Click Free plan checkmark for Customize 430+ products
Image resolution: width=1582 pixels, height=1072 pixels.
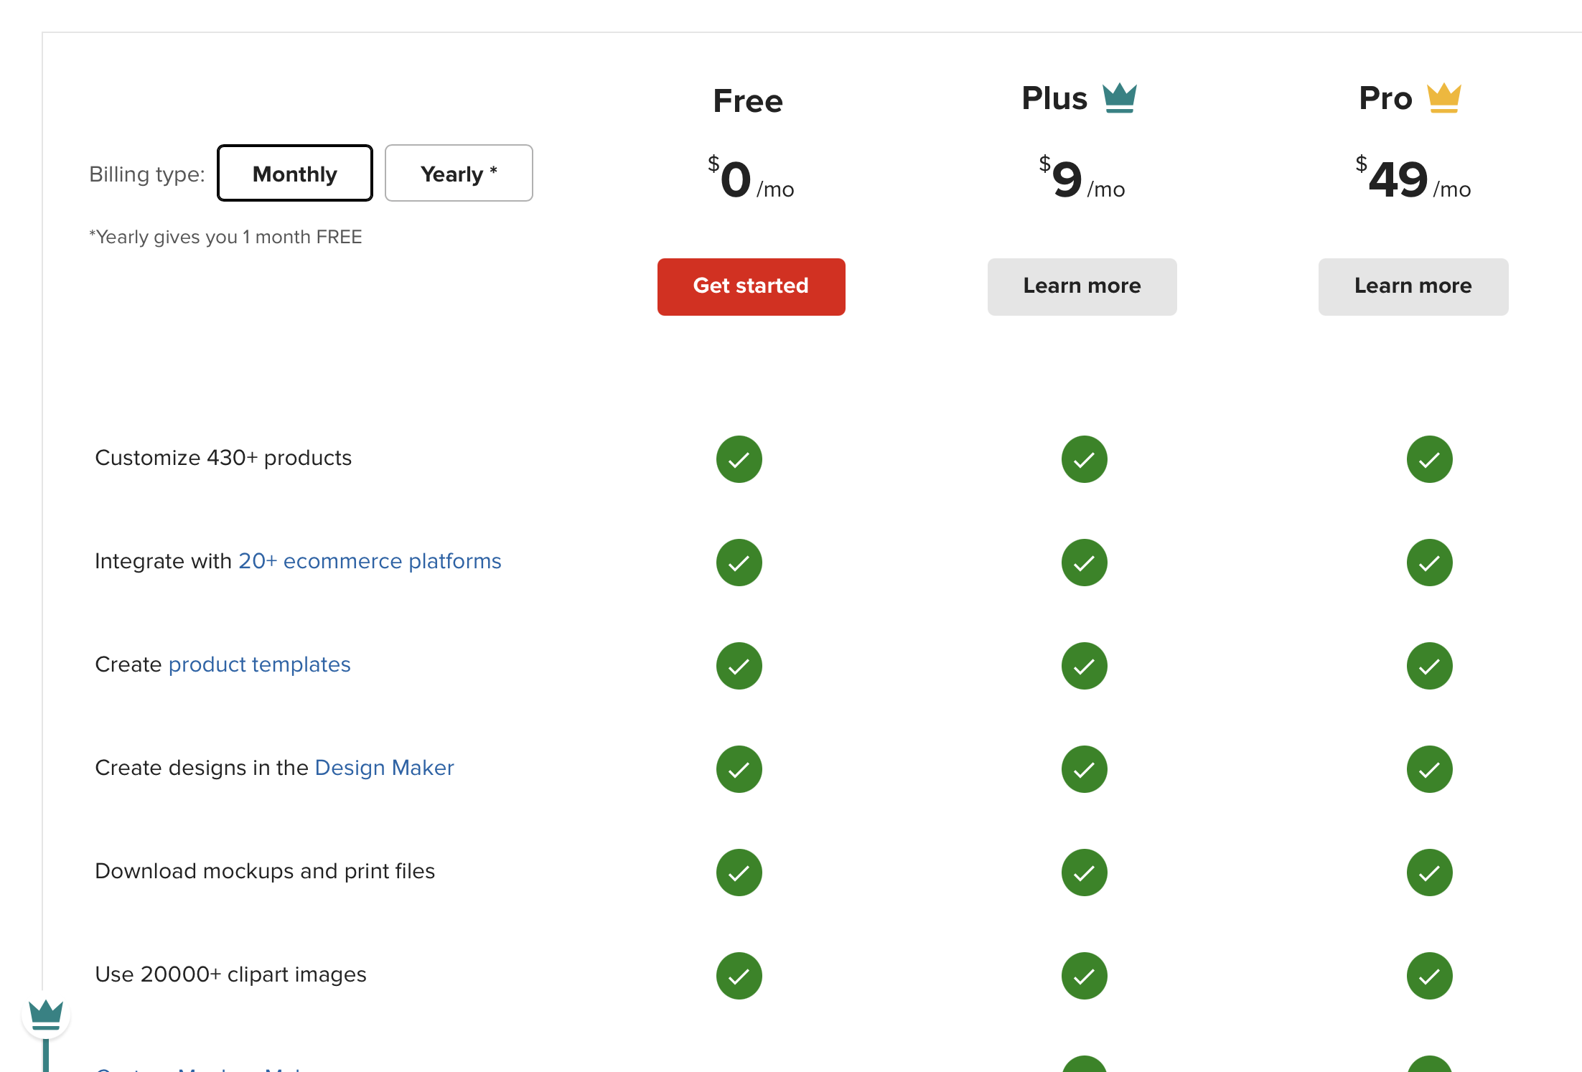[x=739, y=459]
